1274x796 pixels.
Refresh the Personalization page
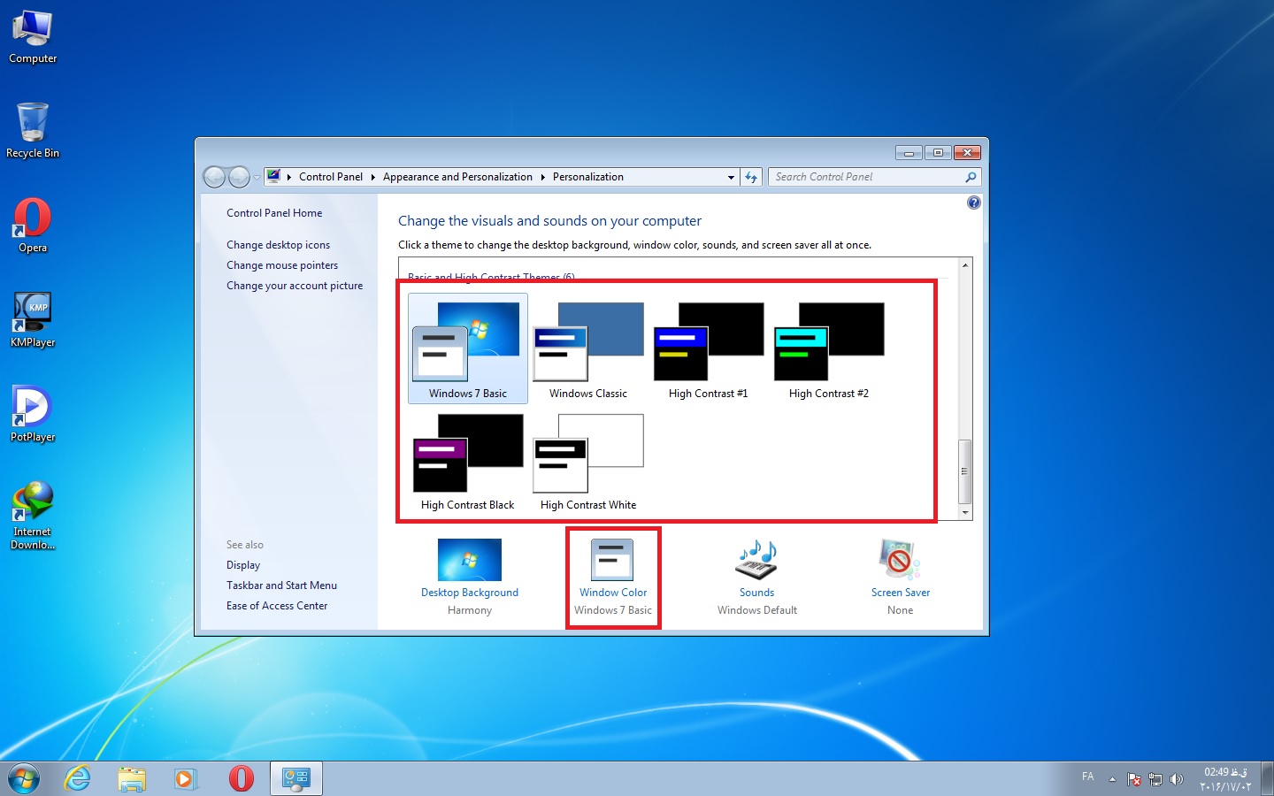coord(751,177)
